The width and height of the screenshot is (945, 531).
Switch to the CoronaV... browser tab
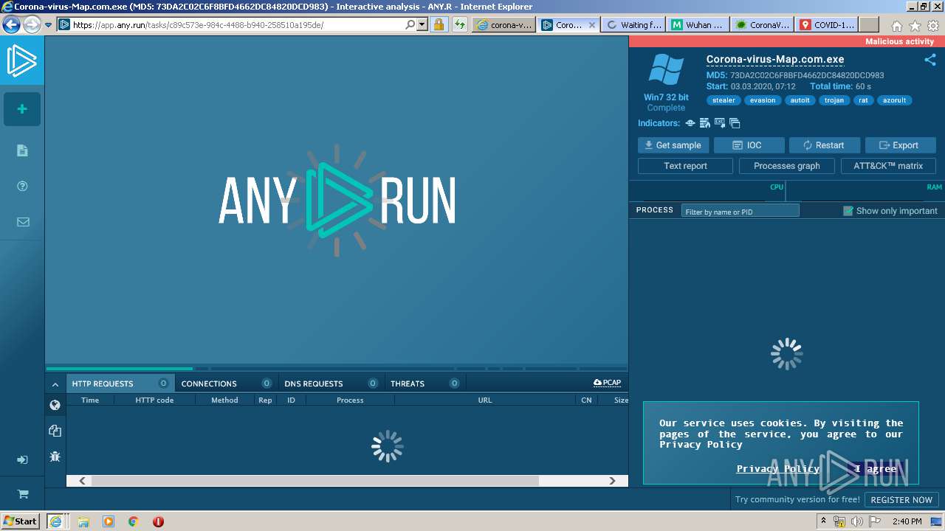[763, 24]
